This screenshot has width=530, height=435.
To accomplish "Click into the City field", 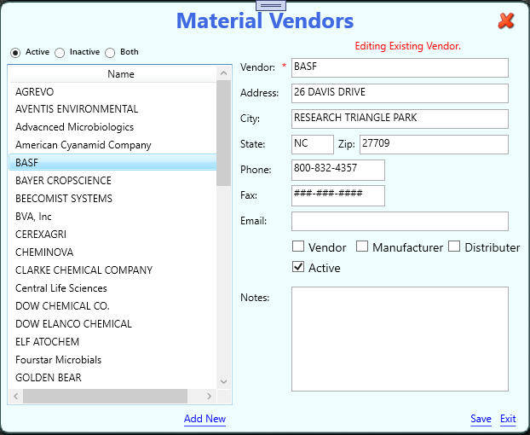I will click(400, 119).
